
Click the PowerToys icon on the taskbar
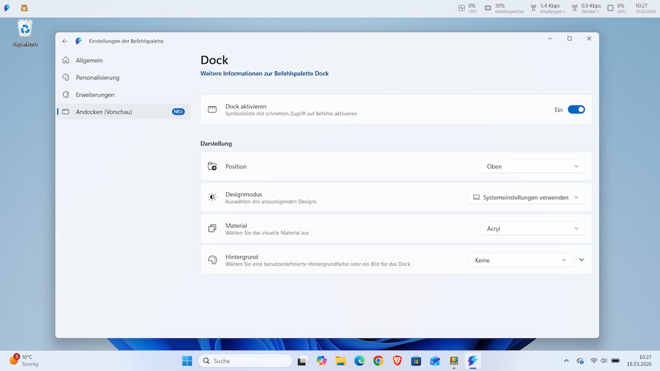[x=454, y=361]
